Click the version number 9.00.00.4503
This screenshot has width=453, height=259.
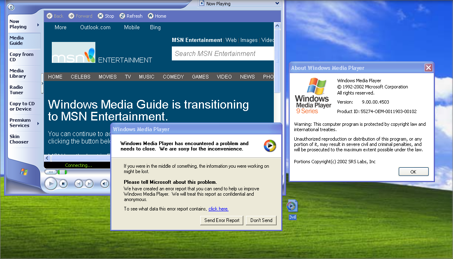click(x=375, y=102)
